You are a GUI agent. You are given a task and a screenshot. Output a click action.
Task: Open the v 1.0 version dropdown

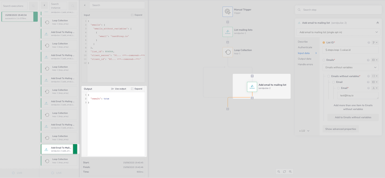(x=304, y=131)
